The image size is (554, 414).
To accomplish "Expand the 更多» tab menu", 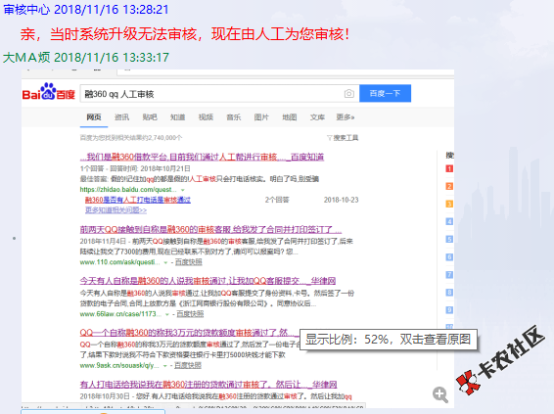I will tap(346, 117).
